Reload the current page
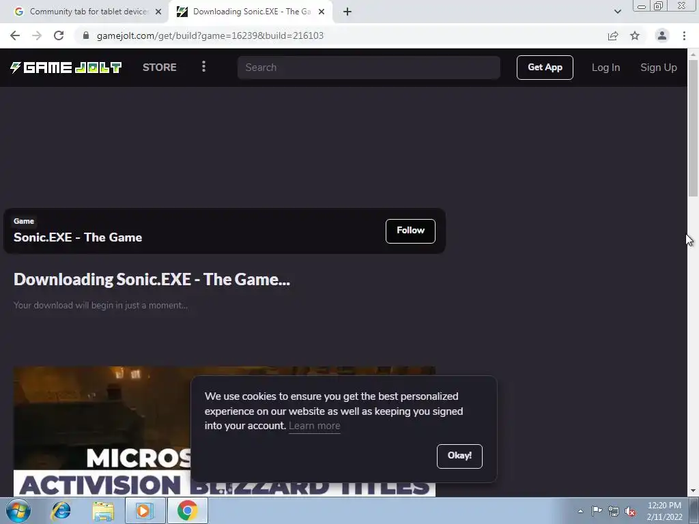Screen dimensions: 699x524 (59, 35)
